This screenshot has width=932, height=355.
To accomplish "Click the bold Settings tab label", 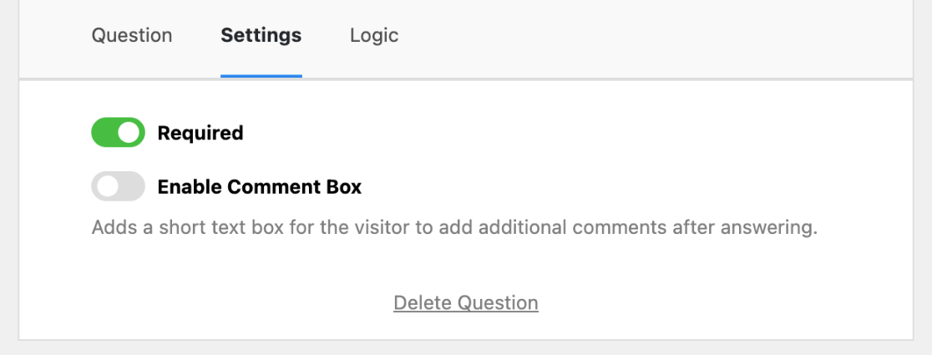I will click(x=261, y=36).
